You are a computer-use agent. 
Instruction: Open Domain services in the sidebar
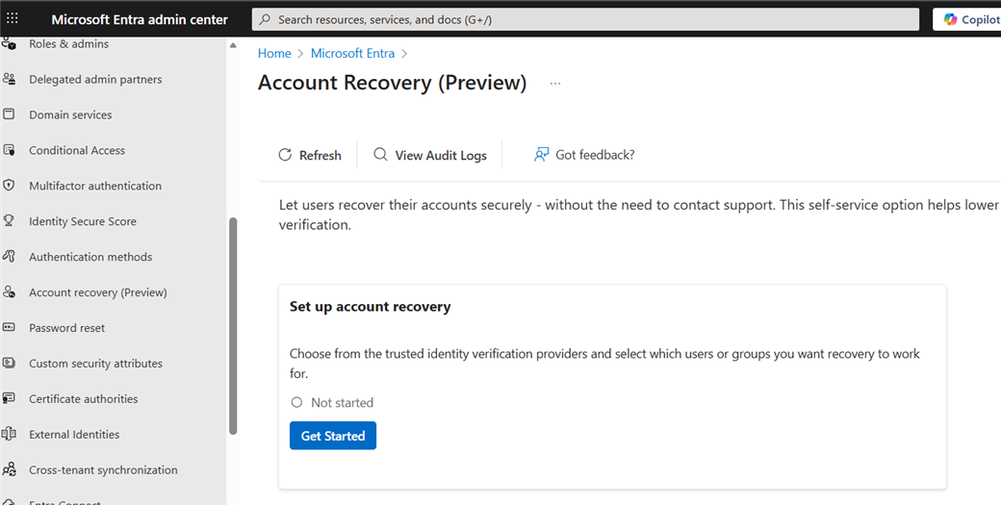tap(70, 114)
